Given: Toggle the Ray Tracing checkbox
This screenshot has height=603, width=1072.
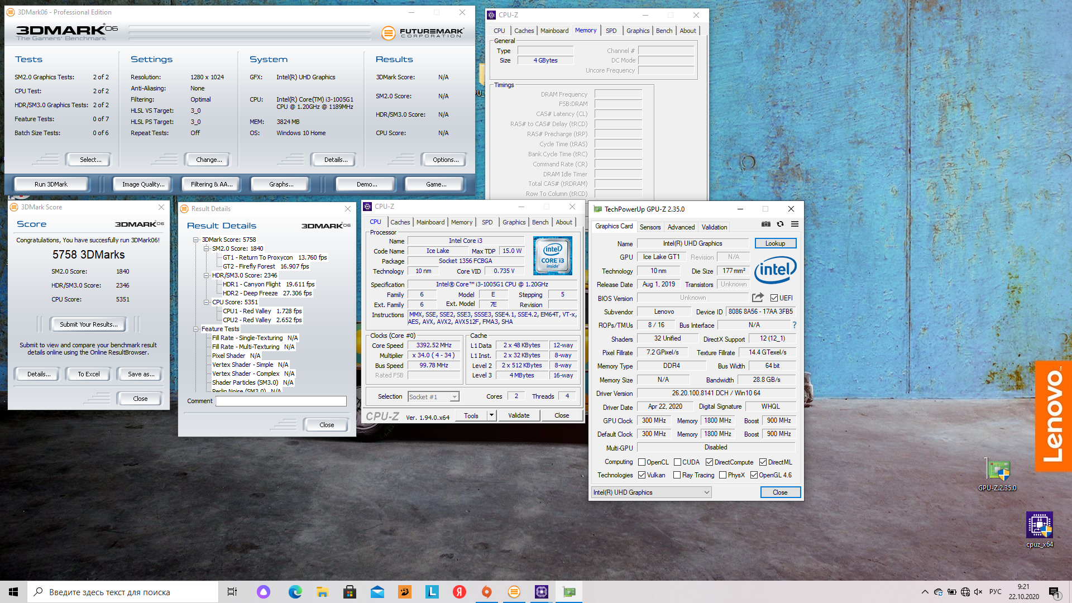Looking at the screenshot, I should pyautogui.click(x=677, y=475).
